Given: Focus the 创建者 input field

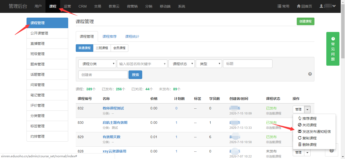Looking at the screenshot, I should pyautogui.click(x=103, y=75).
